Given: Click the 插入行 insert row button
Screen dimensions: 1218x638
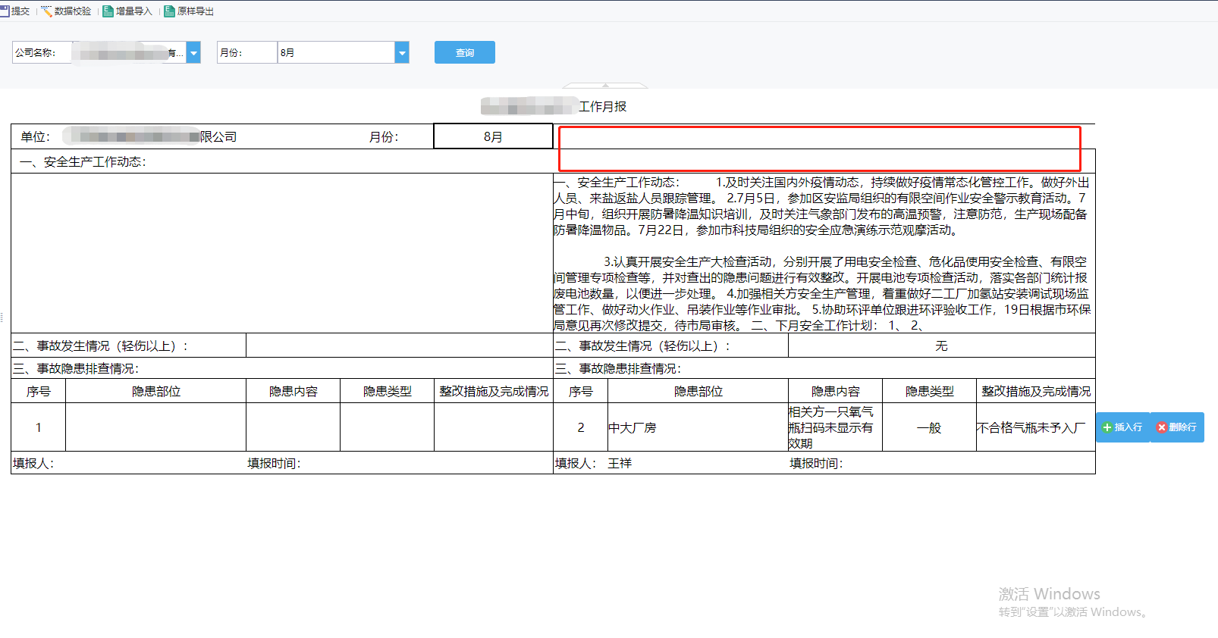Looking at the screenshot, I should [1122, 427].
